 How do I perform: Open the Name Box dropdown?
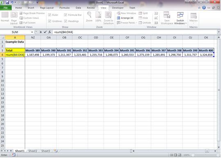pyautogui.click(x=32, y=32)
